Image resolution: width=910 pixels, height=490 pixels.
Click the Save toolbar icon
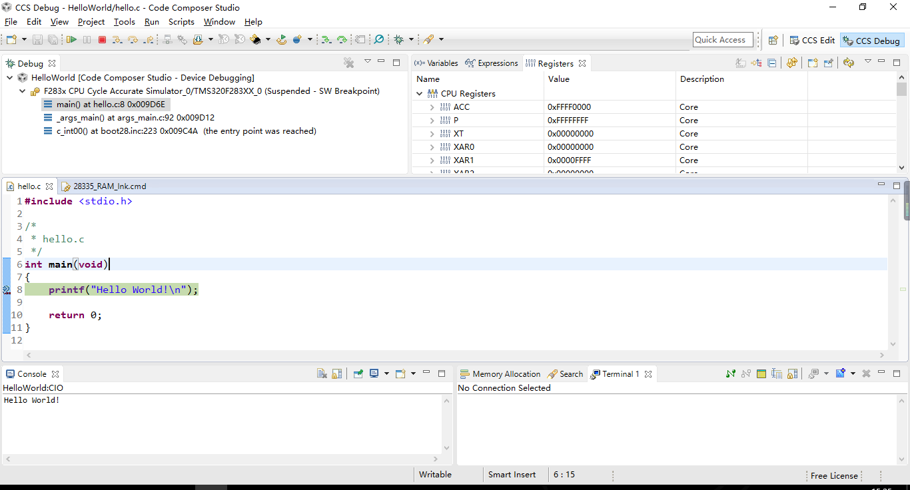click(x=37, y=40)
